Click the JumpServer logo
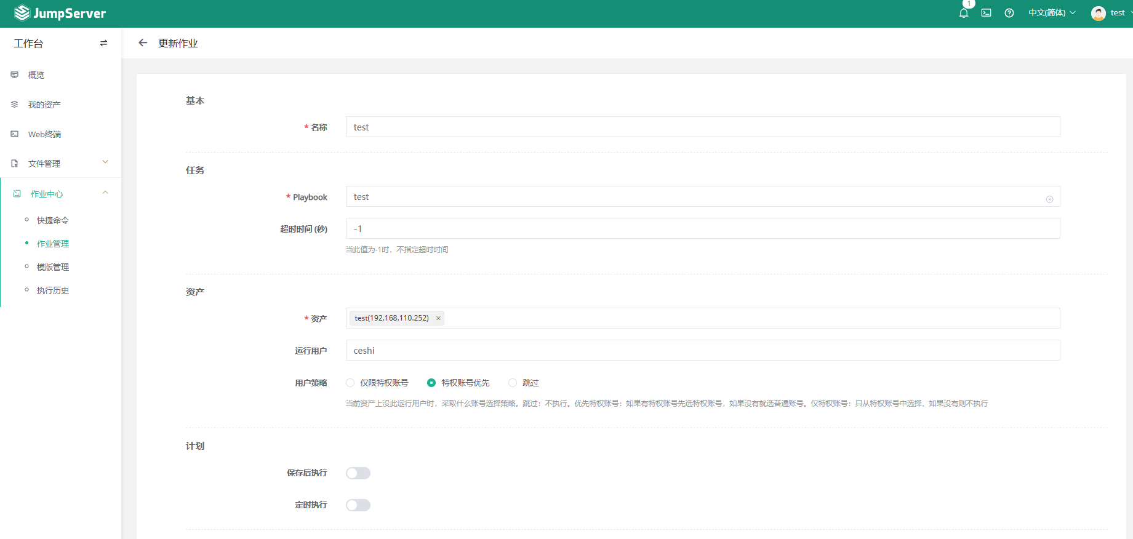 click(x=60, y=13)
